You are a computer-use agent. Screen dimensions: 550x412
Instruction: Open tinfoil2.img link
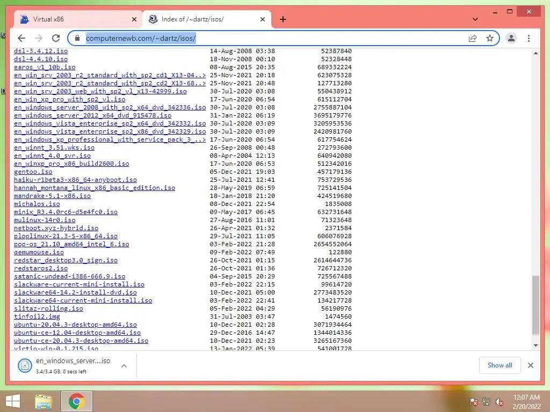[x=37, y=317]
